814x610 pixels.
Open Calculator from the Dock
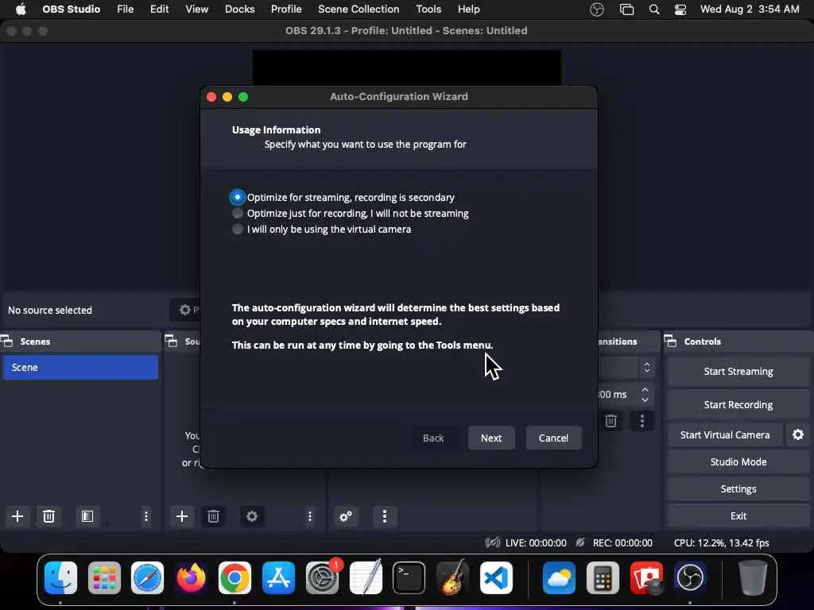[603, 577]
